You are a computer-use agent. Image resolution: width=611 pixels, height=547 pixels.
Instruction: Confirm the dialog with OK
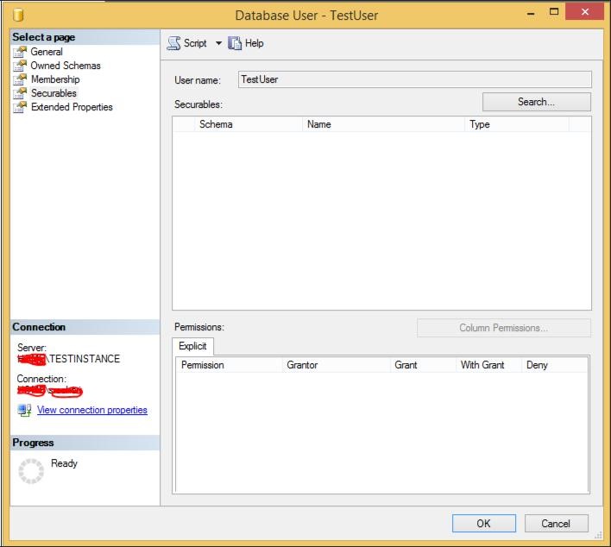484,523
